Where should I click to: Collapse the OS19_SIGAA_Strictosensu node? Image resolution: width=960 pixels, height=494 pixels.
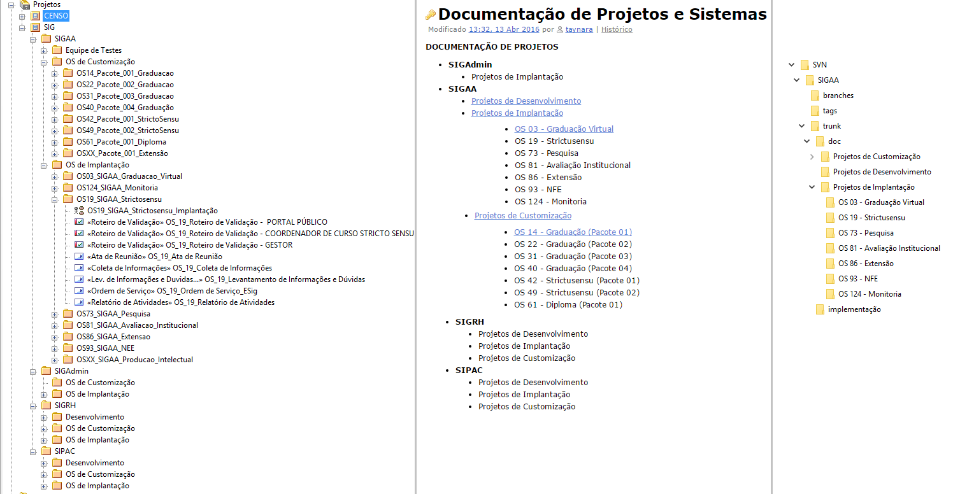pyautogui.click(x=55, y=199)
